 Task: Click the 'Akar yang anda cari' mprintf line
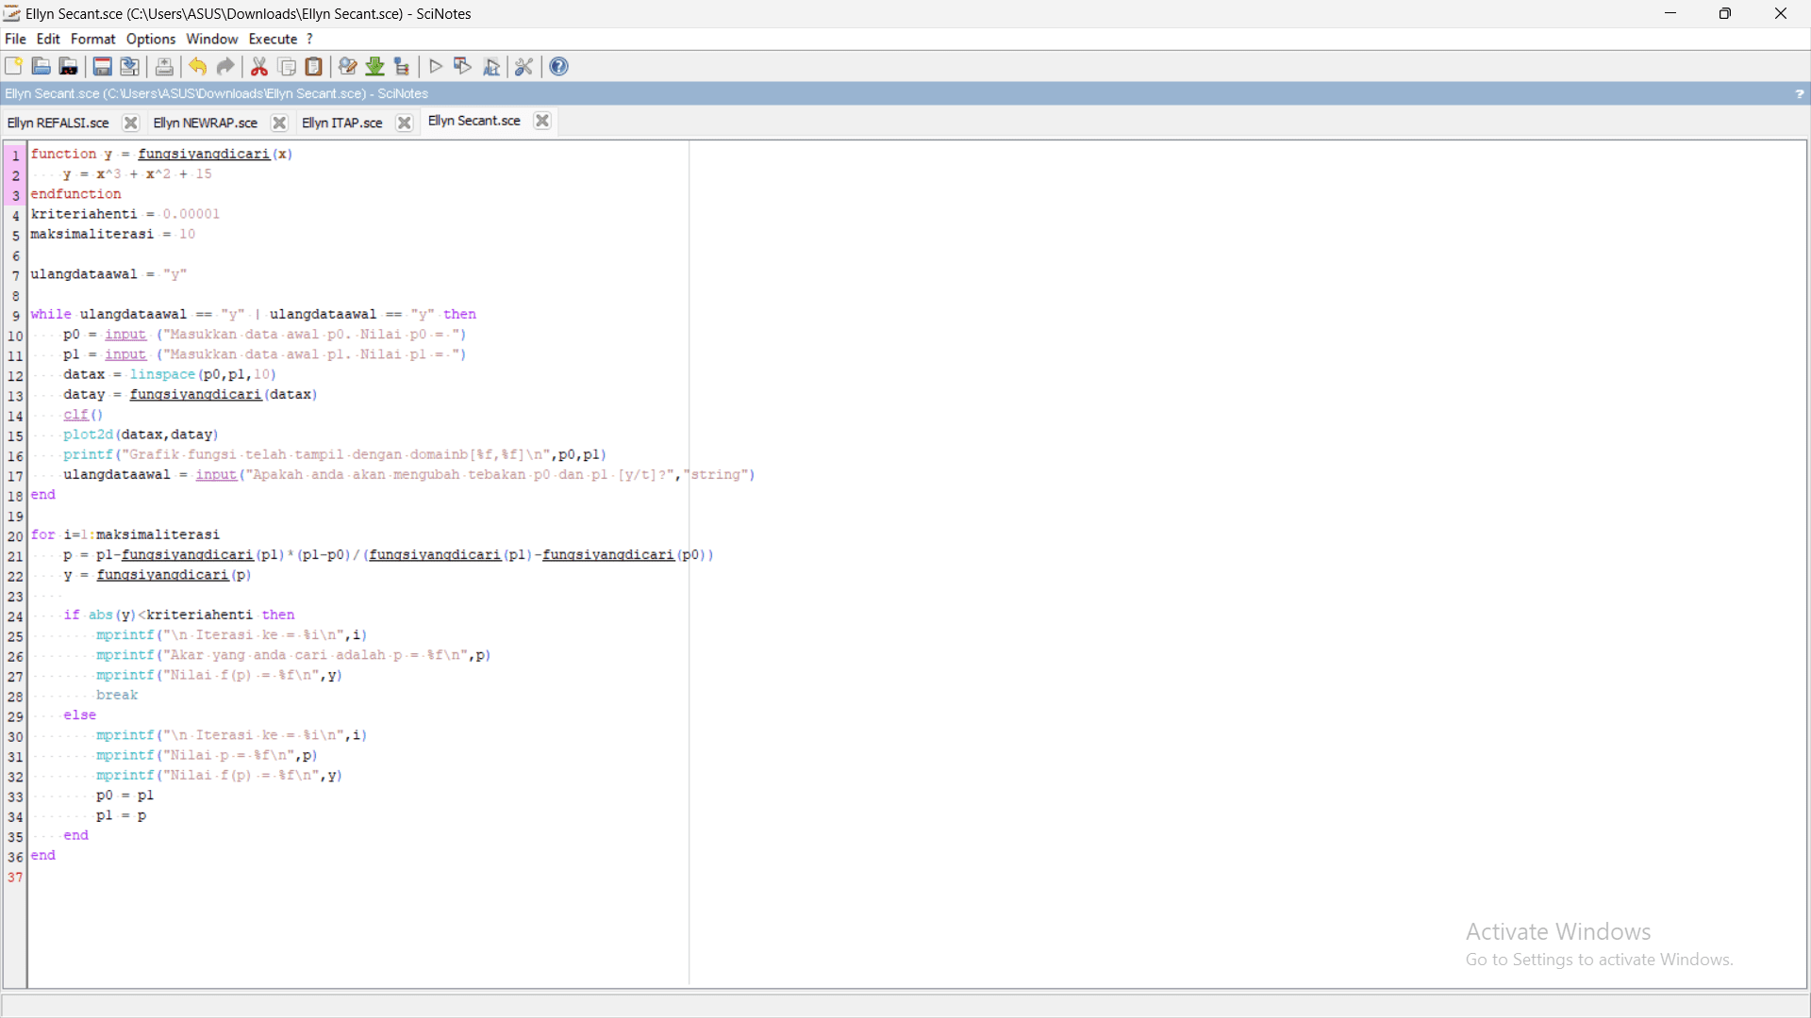pos(293,655)
